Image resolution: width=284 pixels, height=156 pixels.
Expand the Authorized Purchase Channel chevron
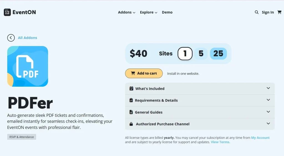[x=268, y=123]
